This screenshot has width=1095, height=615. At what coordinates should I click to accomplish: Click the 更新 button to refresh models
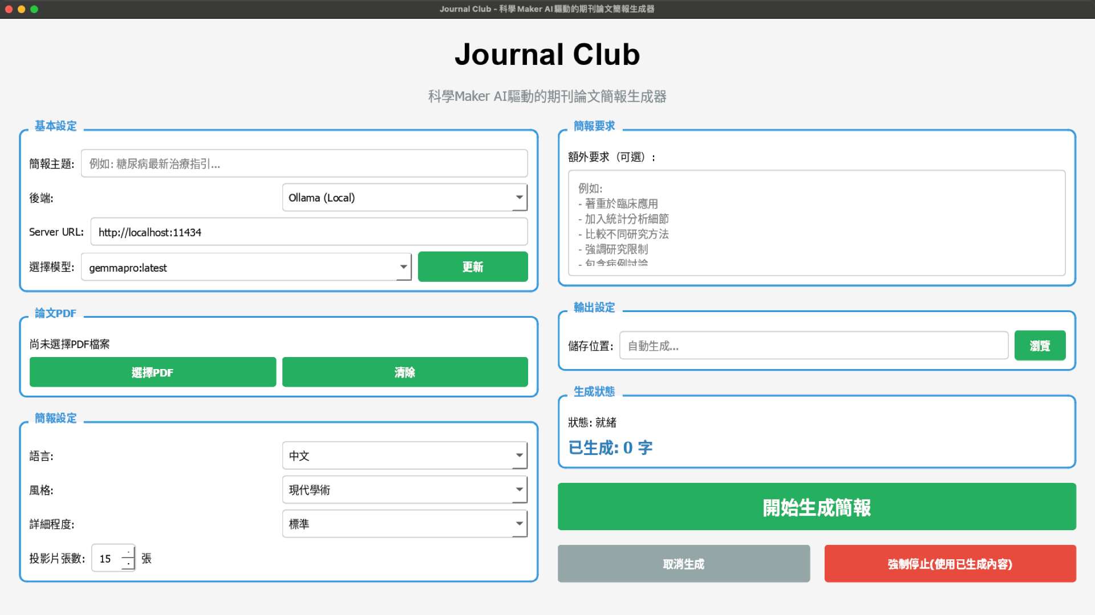click(472, 266)
